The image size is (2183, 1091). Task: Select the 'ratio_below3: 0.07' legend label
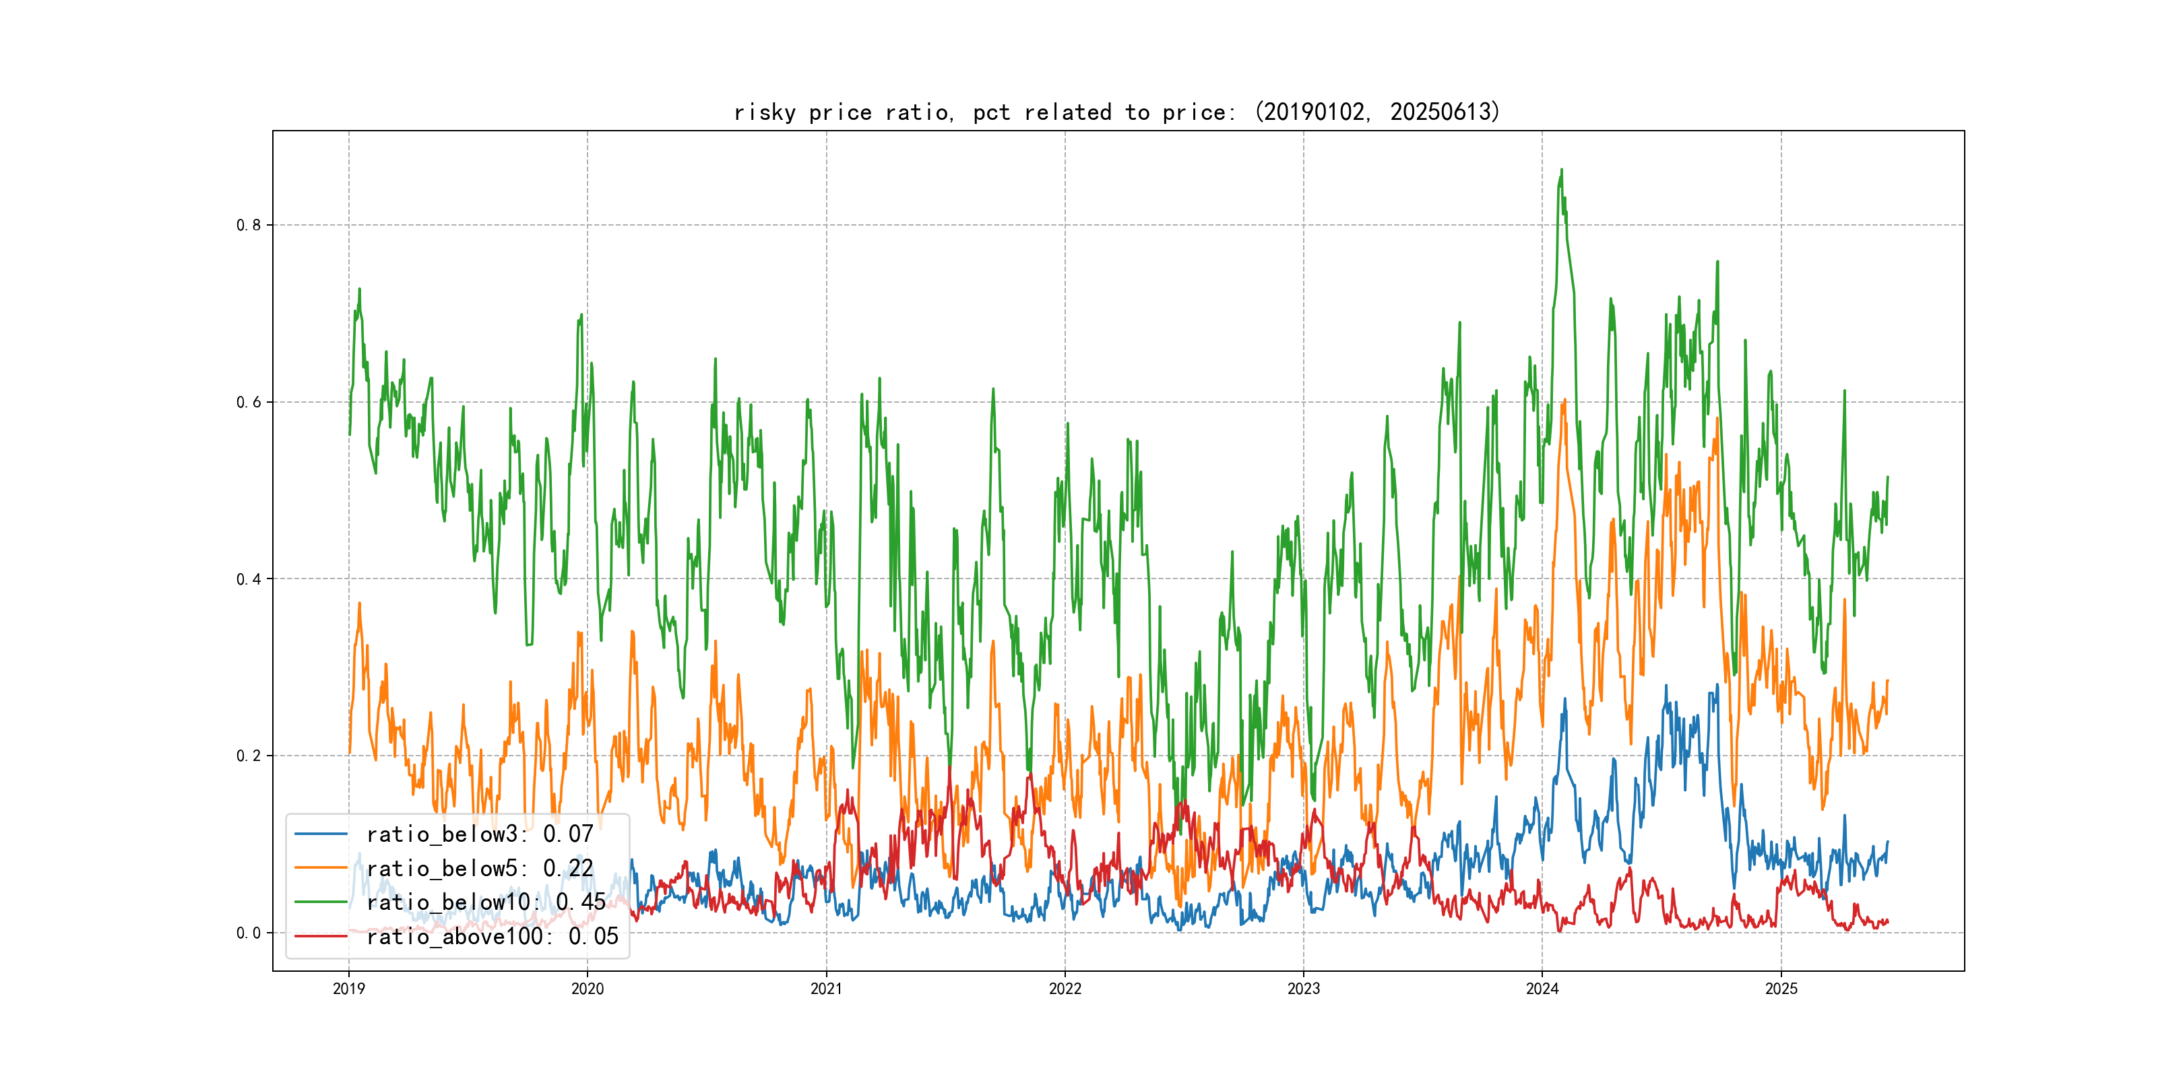coord(480,834)
